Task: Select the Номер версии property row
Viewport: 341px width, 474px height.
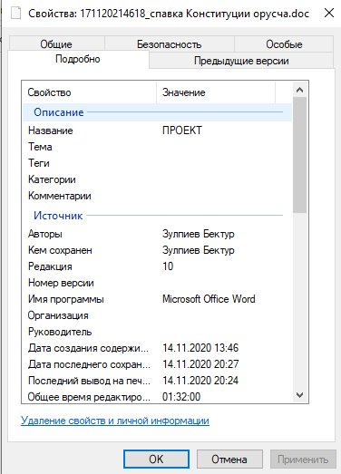Action: tap(157, 283)
